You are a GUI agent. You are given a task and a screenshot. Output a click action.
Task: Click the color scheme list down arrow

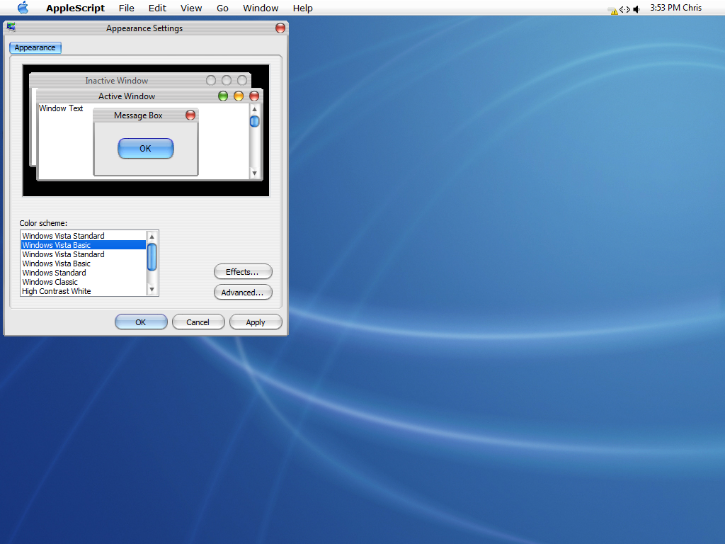pos(152,290)
